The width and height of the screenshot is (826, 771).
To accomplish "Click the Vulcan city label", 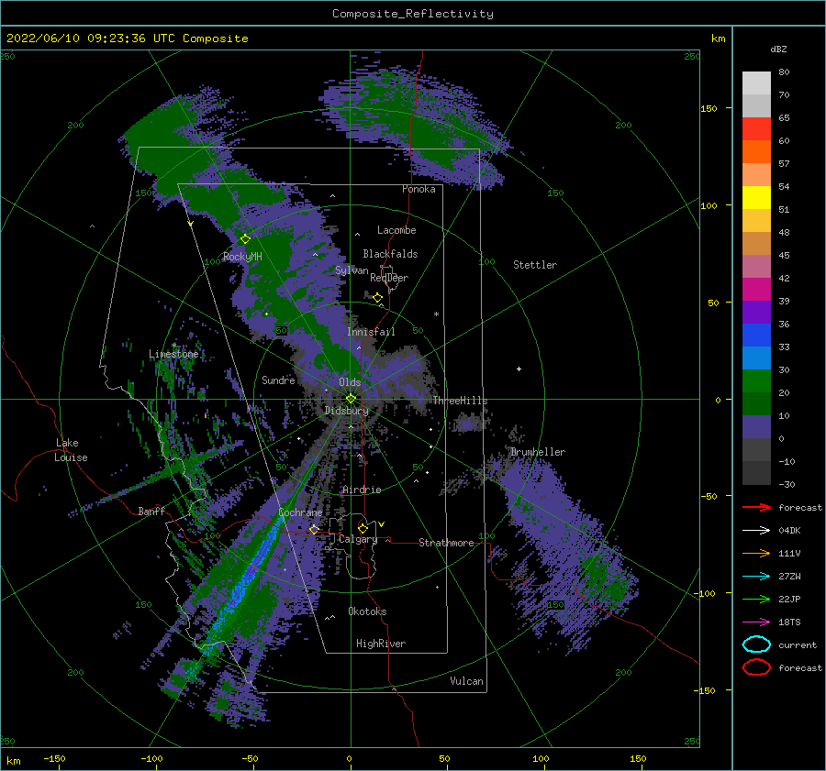I will tap(467, 681).
